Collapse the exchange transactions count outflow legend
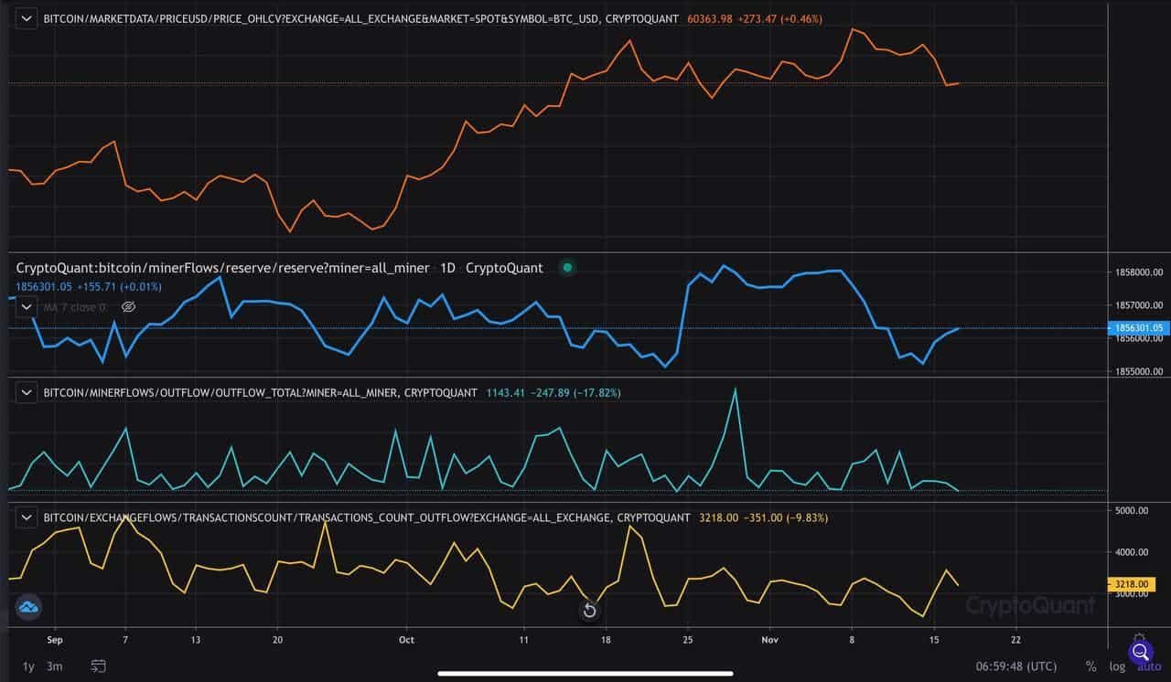Screen dimensions: 1171x682 (x=28, y=517)
